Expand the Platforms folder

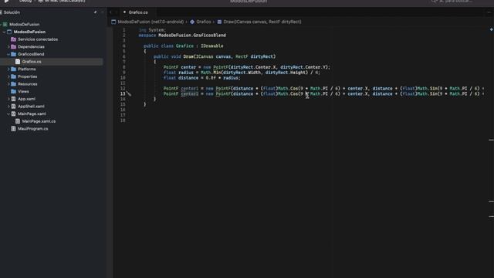pyautogui.click(x=8, y=69)
